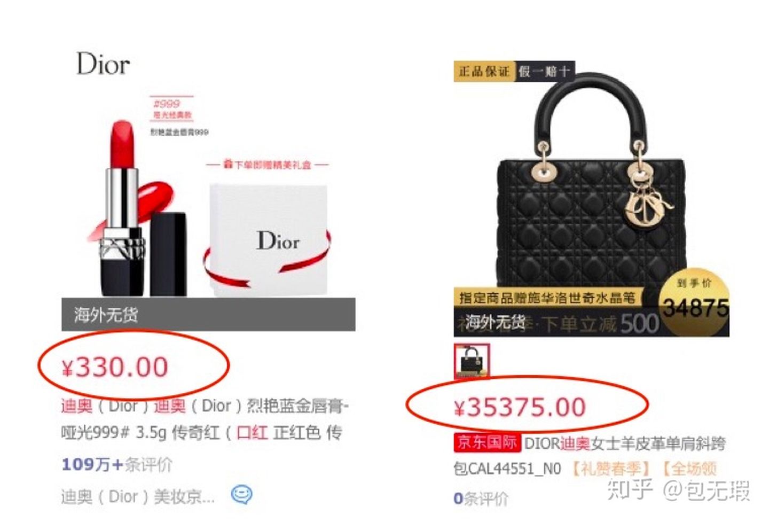Click the 【礼赞春季】 promotion tag
The image size is (769, 522).
610,469
